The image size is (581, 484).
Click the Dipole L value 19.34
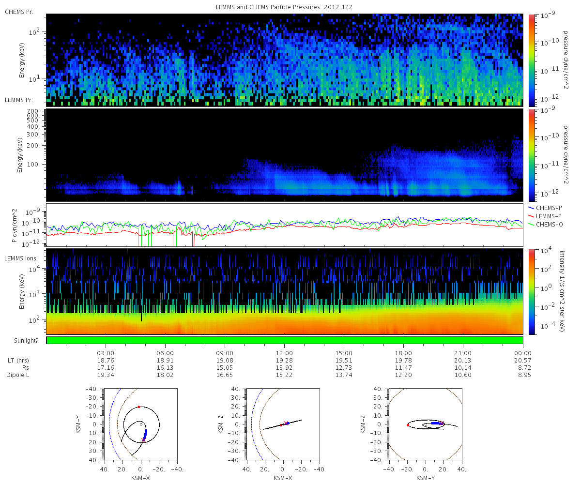[106, 375]
